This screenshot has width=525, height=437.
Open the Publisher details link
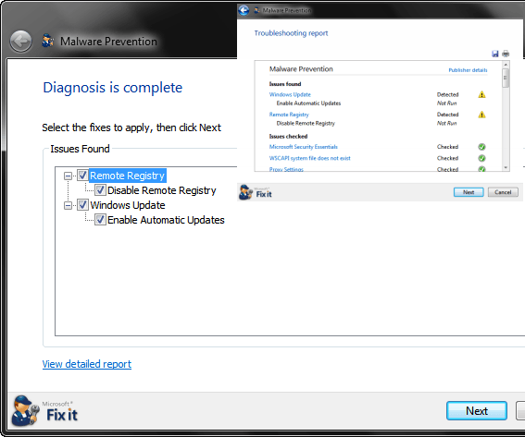468,70
